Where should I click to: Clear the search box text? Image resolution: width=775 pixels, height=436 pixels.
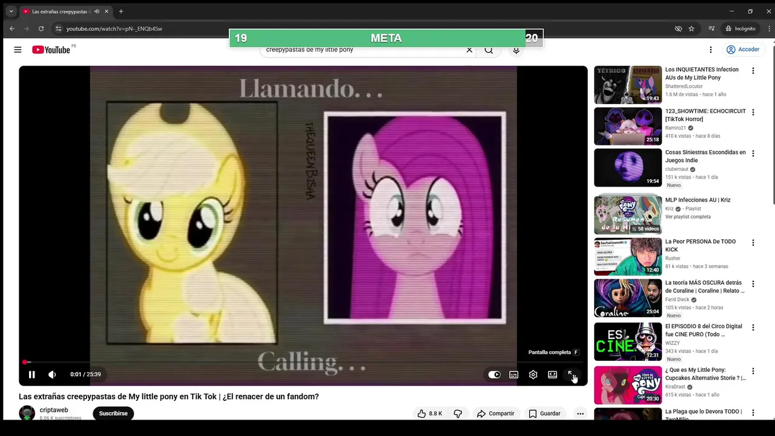469,50
